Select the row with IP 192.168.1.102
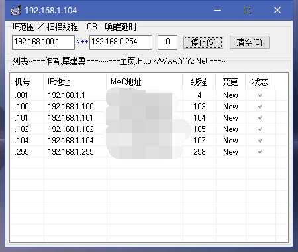Screen dimensions: 298x252 pos(149,129)
